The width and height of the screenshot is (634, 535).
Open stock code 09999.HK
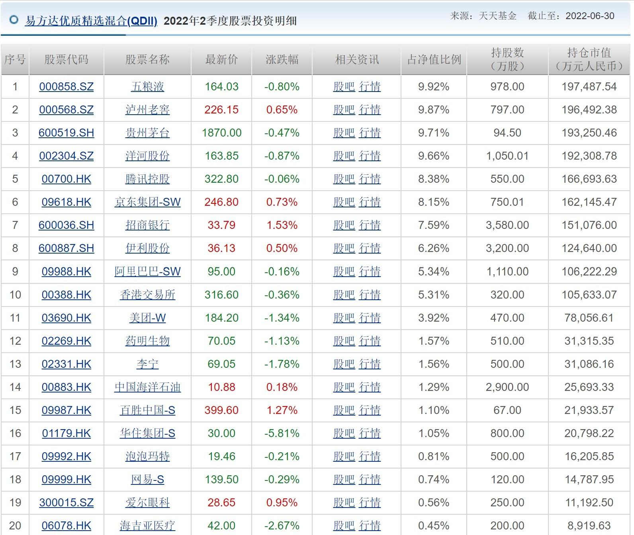tap(67, 479)
